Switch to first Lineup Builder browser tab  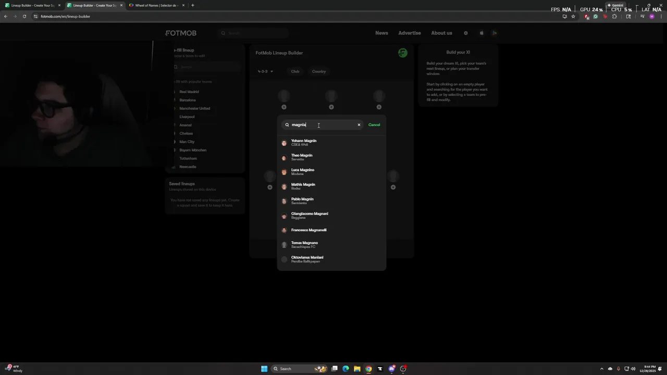tap(32, 5)
